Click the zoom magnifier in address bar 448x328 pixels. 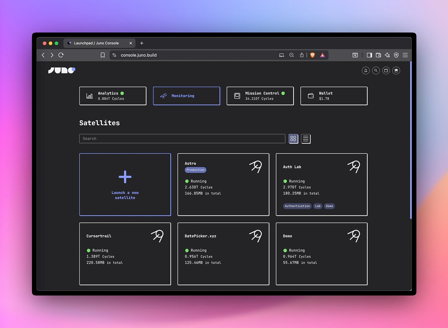pyautogui.click(x=292, y=55)
